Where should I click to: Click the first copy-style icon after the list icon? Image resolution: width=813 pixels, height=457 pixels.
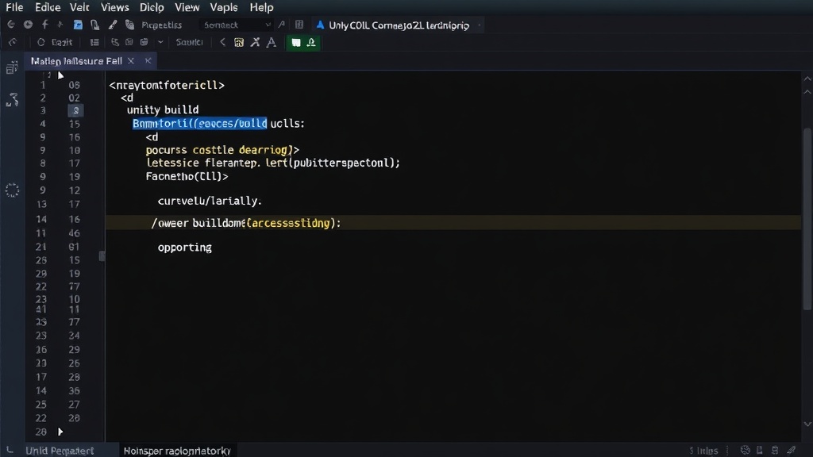[114, 42]
